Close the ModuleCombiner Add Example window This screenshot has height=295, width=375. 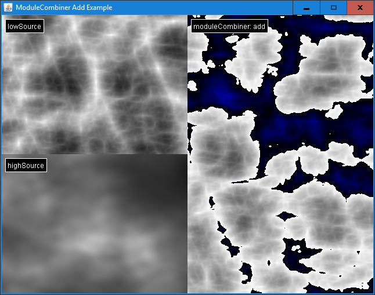360,8
